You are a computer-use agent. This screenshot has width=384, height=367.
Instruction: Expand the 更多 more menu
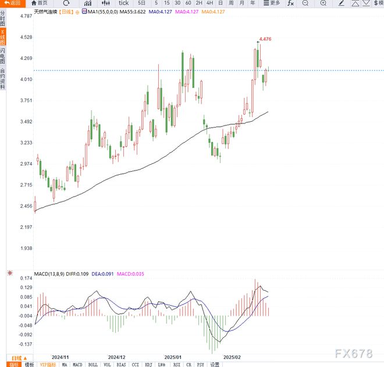coord(272,3)
